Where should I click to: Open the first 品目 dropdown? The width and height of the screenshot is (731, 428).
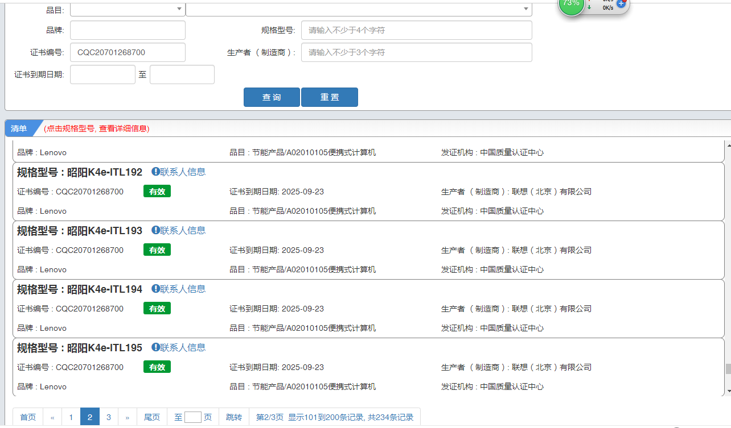[128, 9]
